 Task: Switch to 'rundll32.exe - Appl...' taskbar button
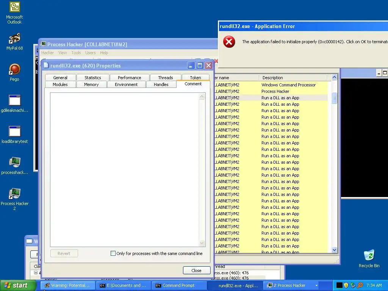[234, 285]
